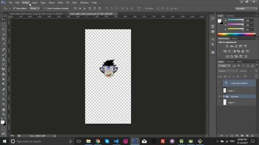Select the CODE WITH ROHIT layer name
This screenshot has height=145, width=259.
coord(239,83)
